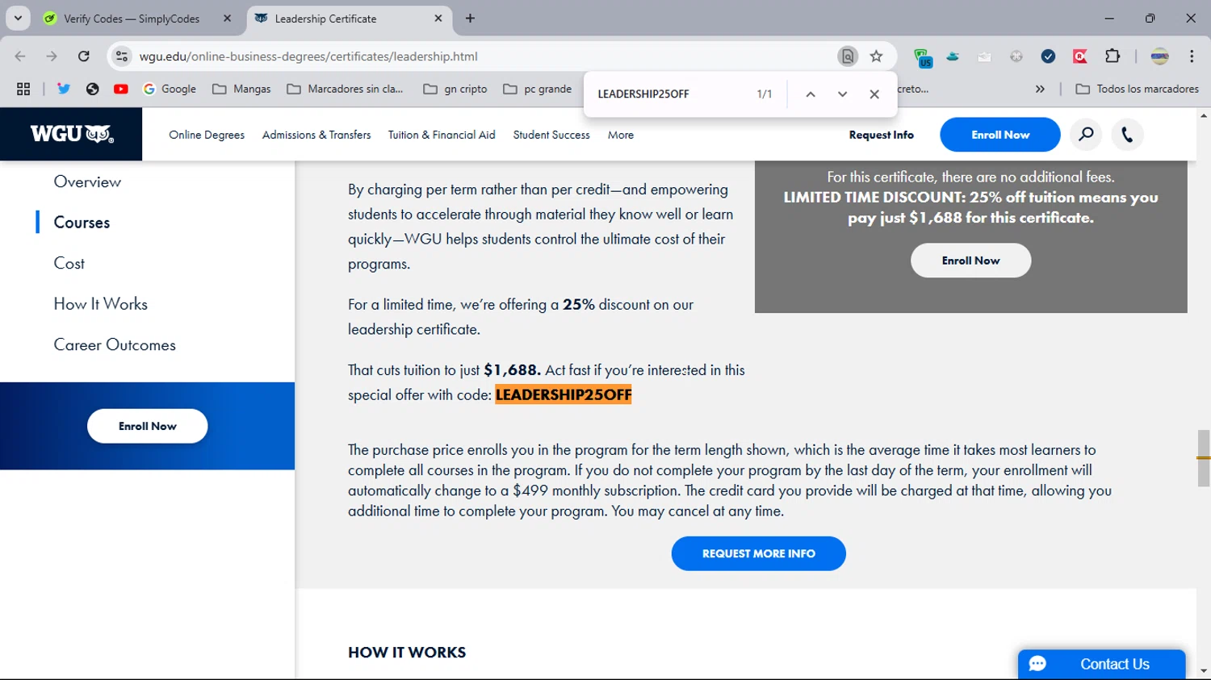This screenshot has height=680, width=1211.
Task: Open the Extensions puzzle menu
Action: click(1113, 56)
